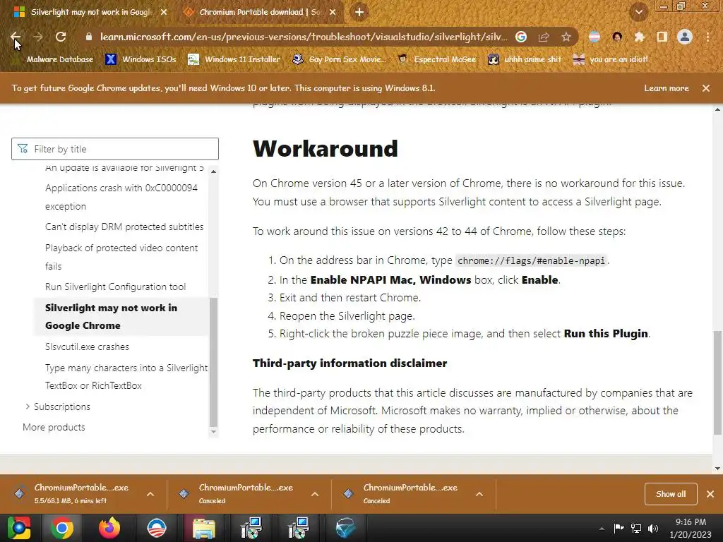
Task: Expand options for the downloading ChromiumPortable file
Action: (150, 494)
